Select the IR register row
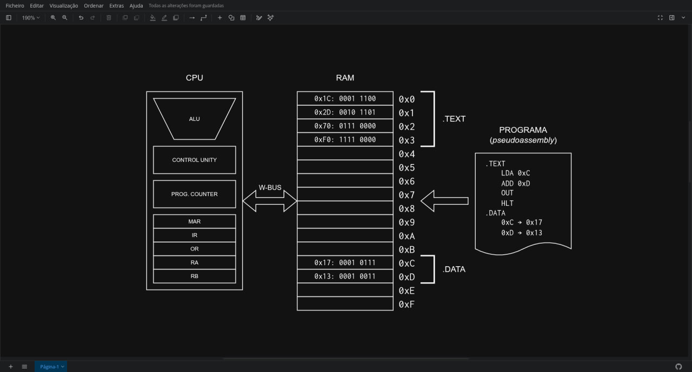 (194, 235)
